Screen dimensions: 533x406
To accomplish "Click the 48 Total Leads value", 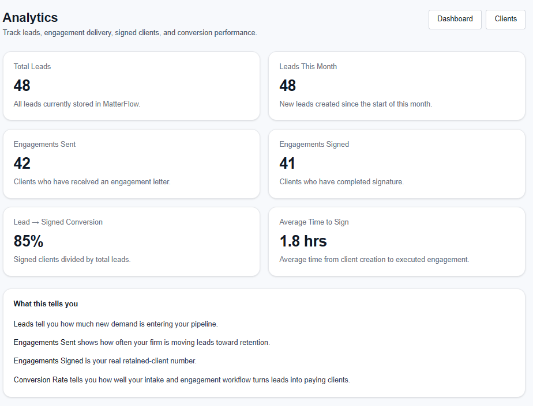I will (x=22, y=85).
